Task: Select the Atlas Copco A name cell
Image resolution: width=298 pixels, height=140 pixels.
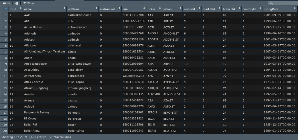Action: pyautogui.click(x=45, y=82)
